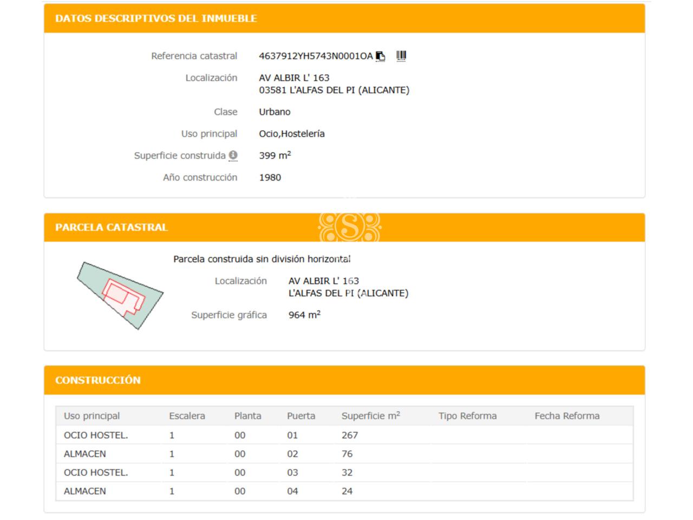Sort table by Superficie m² column
The height and width of the screenshot is (520, 693).
click(x=370, y=416)
